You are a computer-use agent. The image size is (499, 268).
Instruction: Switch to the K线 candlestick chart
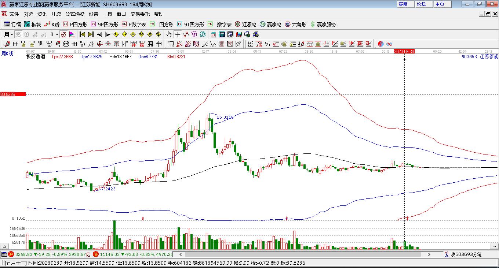[52, 25]
